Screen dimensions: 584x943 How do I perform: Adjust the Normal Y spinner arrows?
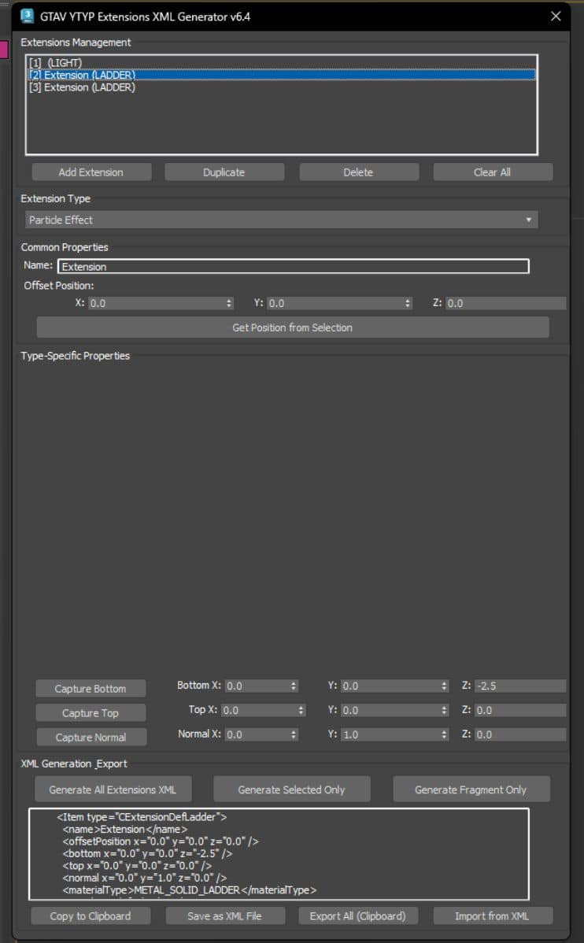[x=444, y=734]
